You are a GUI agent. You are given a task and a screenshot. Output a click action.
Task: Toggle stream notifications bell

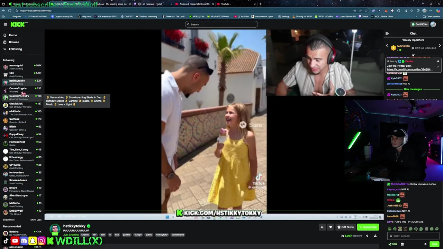(x=322, y=227)
